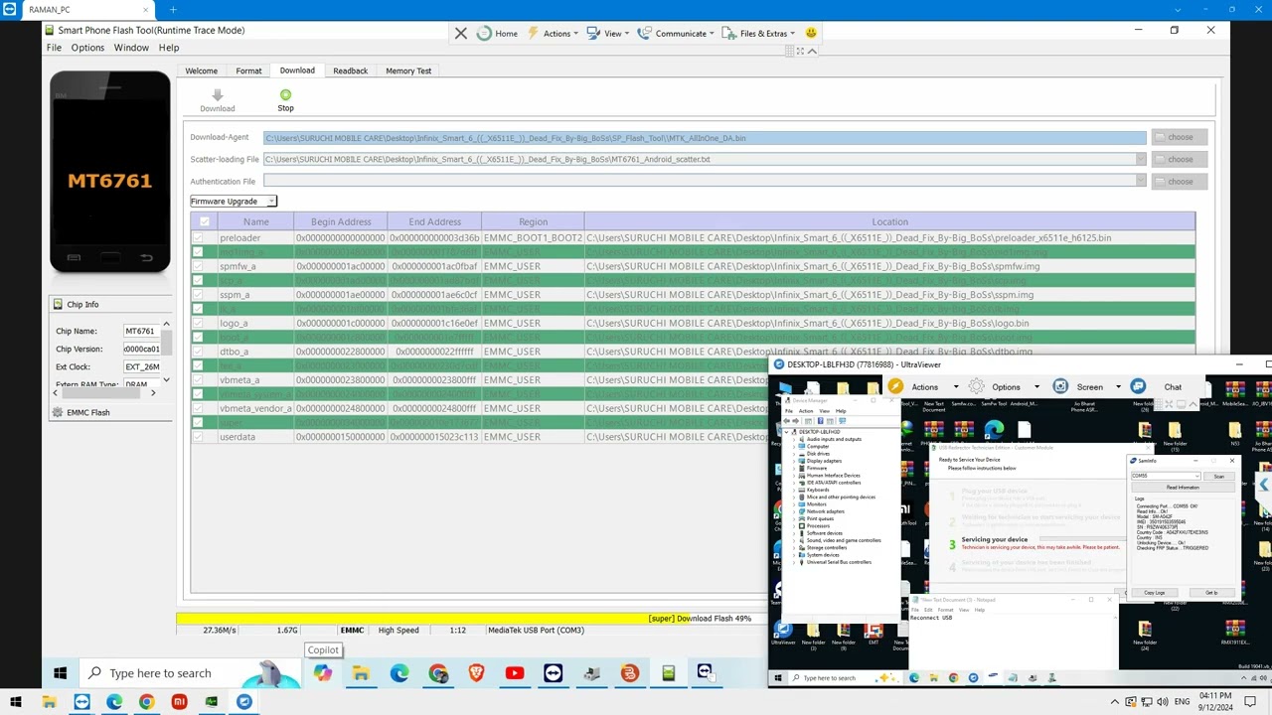The width and height of the screenshot is (1272, 715).
Task: Click Chrome icon in remote taskbar
Action: click(x=438, y=673)
